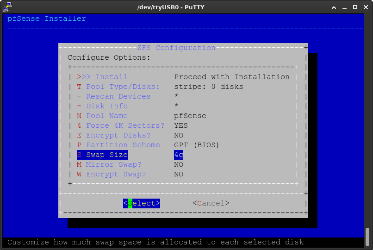Click the 'pfSense' pool name value
Screen dimensions: 373x250
(x=190, y=116)
